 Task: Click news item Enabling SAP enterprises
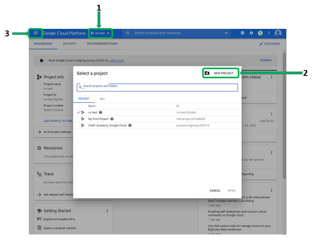pos(237,214)
